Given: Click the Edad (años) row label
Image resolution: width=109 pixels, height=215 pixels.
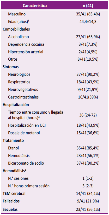Looking at the screenshot, I should tap(19, 22).
